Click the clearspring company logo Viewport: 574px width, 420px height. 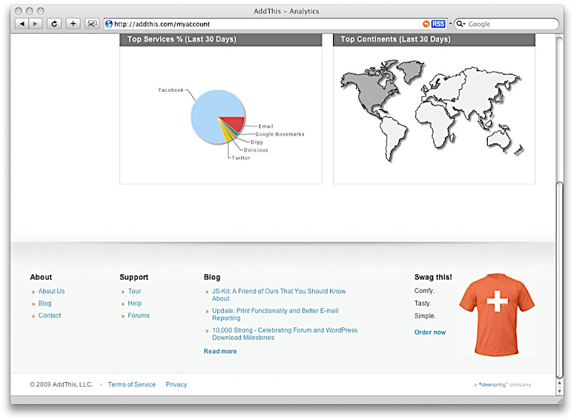493,385
